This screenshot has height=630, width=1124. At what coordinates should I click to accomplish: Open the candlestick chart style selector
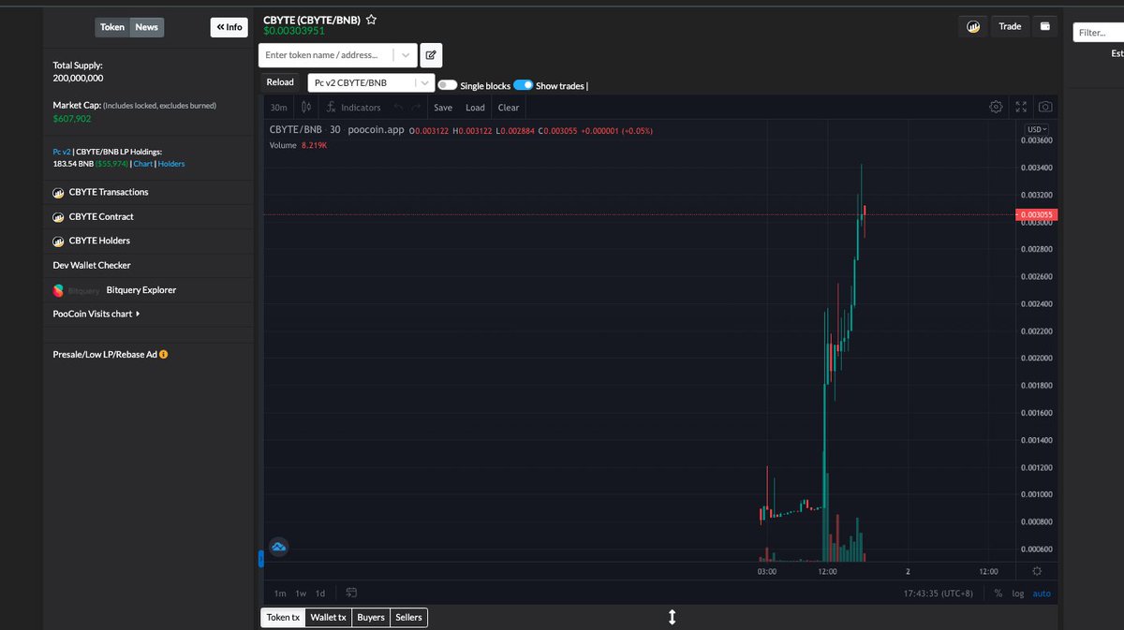[305, 108]
